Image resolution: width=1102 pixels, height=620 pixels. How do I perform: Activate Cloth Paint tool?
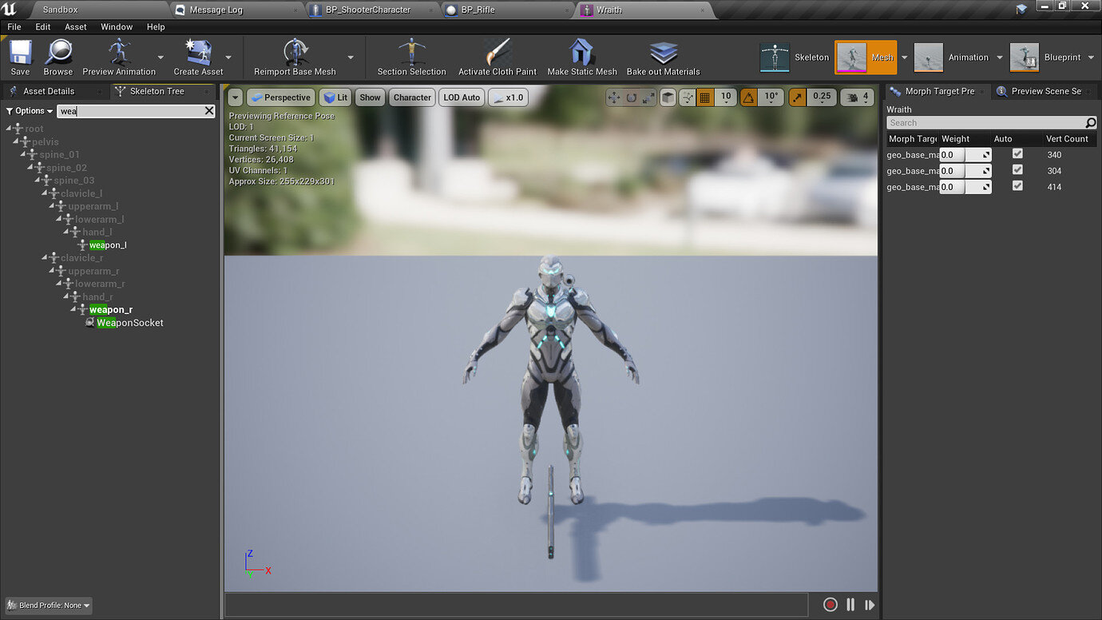pos(497,53)
